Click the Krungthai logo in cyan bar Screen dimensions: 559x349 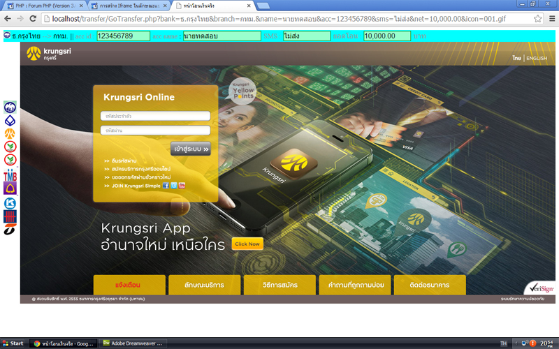point(7,35)
